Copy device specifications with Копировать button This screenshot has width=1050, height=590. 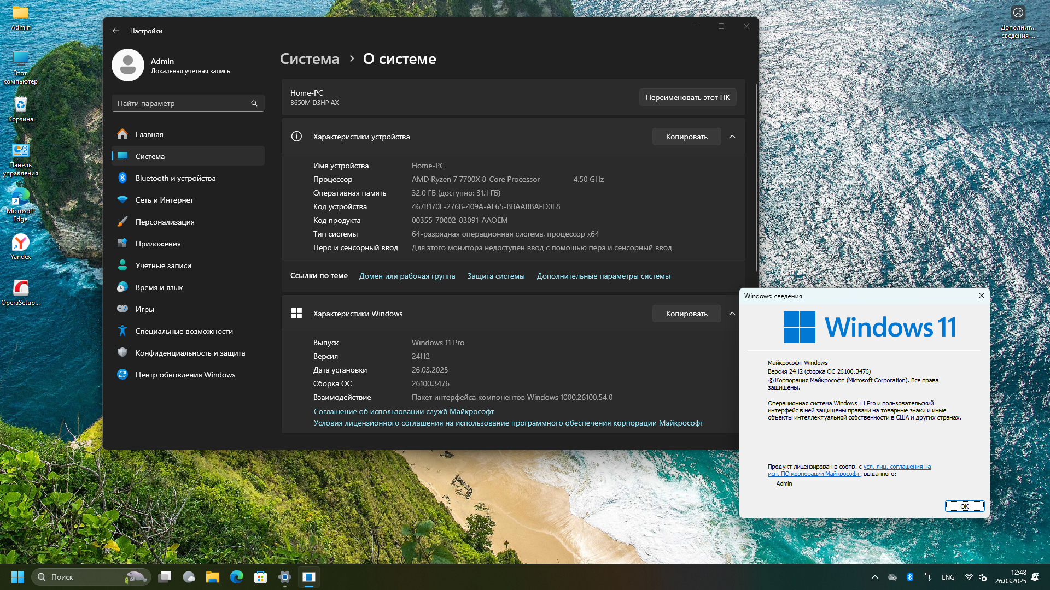pyautogui.click(x=686, y=137)
